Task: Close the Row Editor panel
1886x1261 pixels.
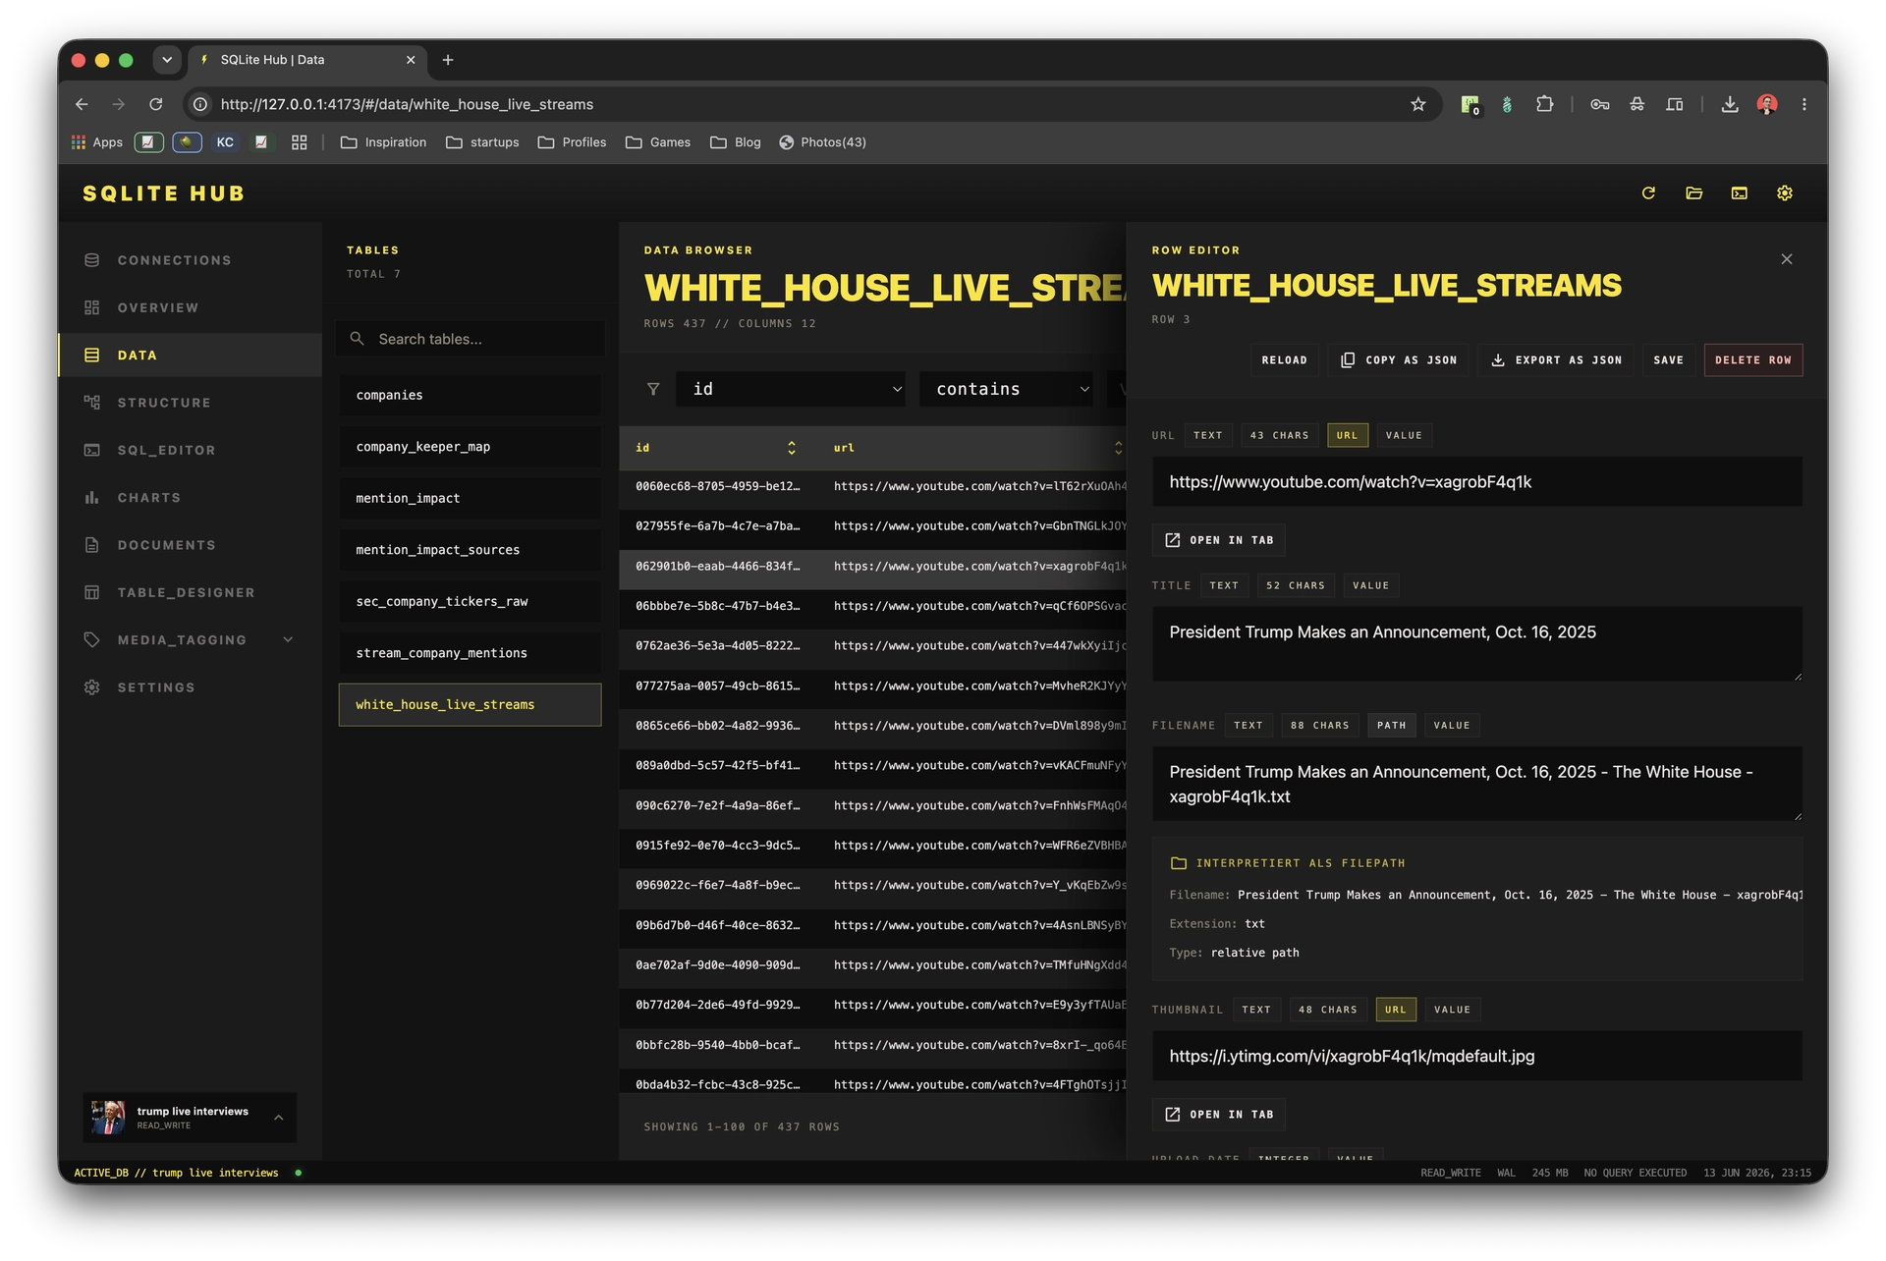Action: pos(1787,259)
